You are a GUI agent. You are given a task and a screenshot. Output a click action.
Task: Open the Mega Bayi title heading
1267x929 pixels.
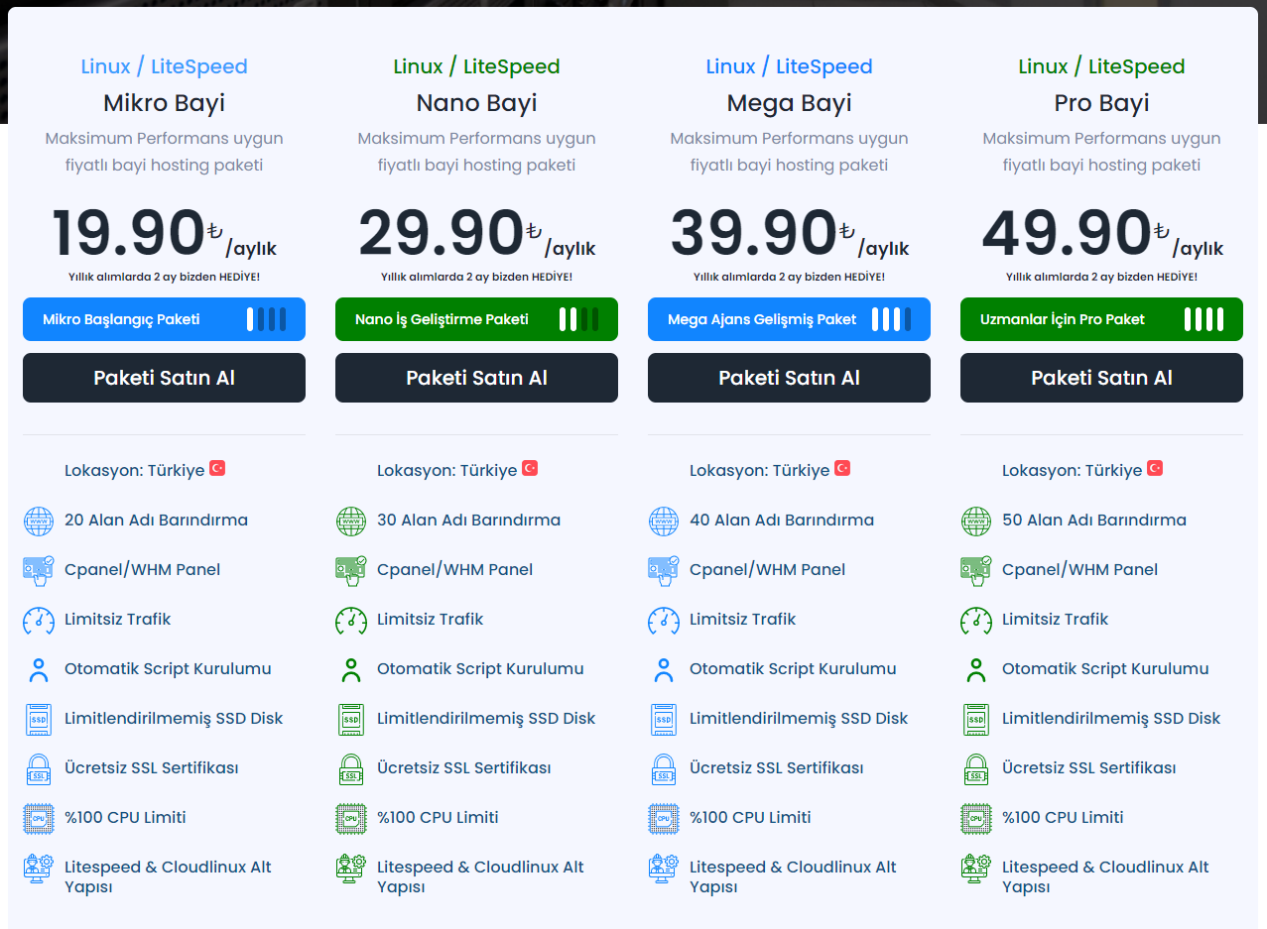pos(789,103)
